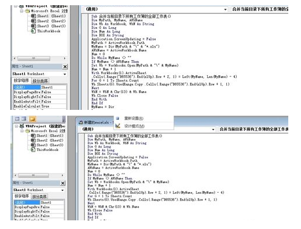301x229 pixels.
Task: Open procedure dropdown in lower code window
Action: click(253, 129)
